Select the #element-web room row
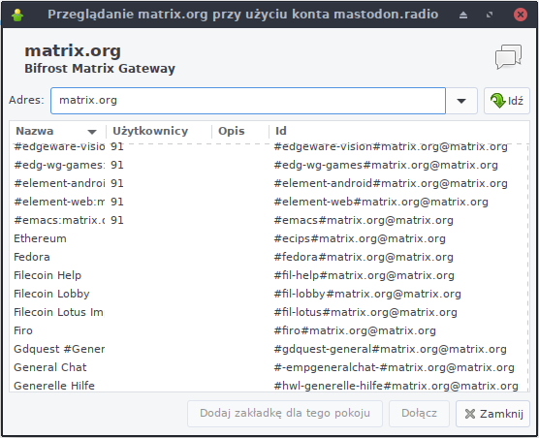The width and height of the screenshot is (539, 438). (x=269, y=202)
